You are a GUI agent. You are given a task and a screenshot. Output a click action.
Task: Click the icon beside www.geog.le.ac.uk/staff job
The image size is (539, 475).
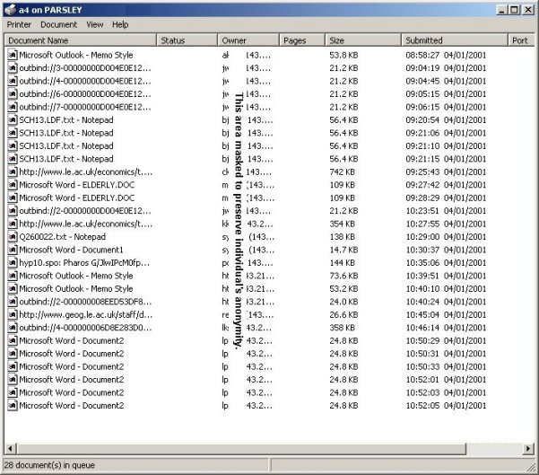click(x=13, y=314)
